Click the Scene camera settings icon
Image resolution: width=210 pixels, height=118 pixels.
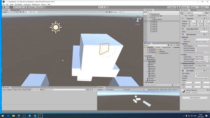pyautogui.click(x=110, y=12)
